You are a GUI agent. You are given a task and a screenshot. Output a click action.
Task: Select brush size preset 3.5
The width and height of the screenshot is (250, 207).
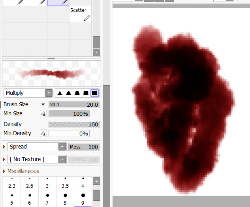coord(65,183)
